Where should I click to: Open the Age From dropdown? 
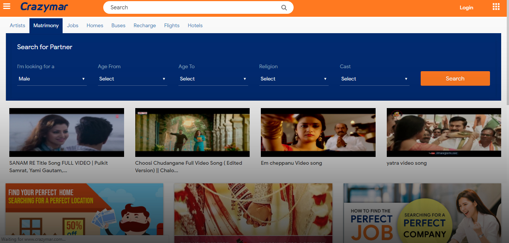pyautogui.click(x=132, y=79)
